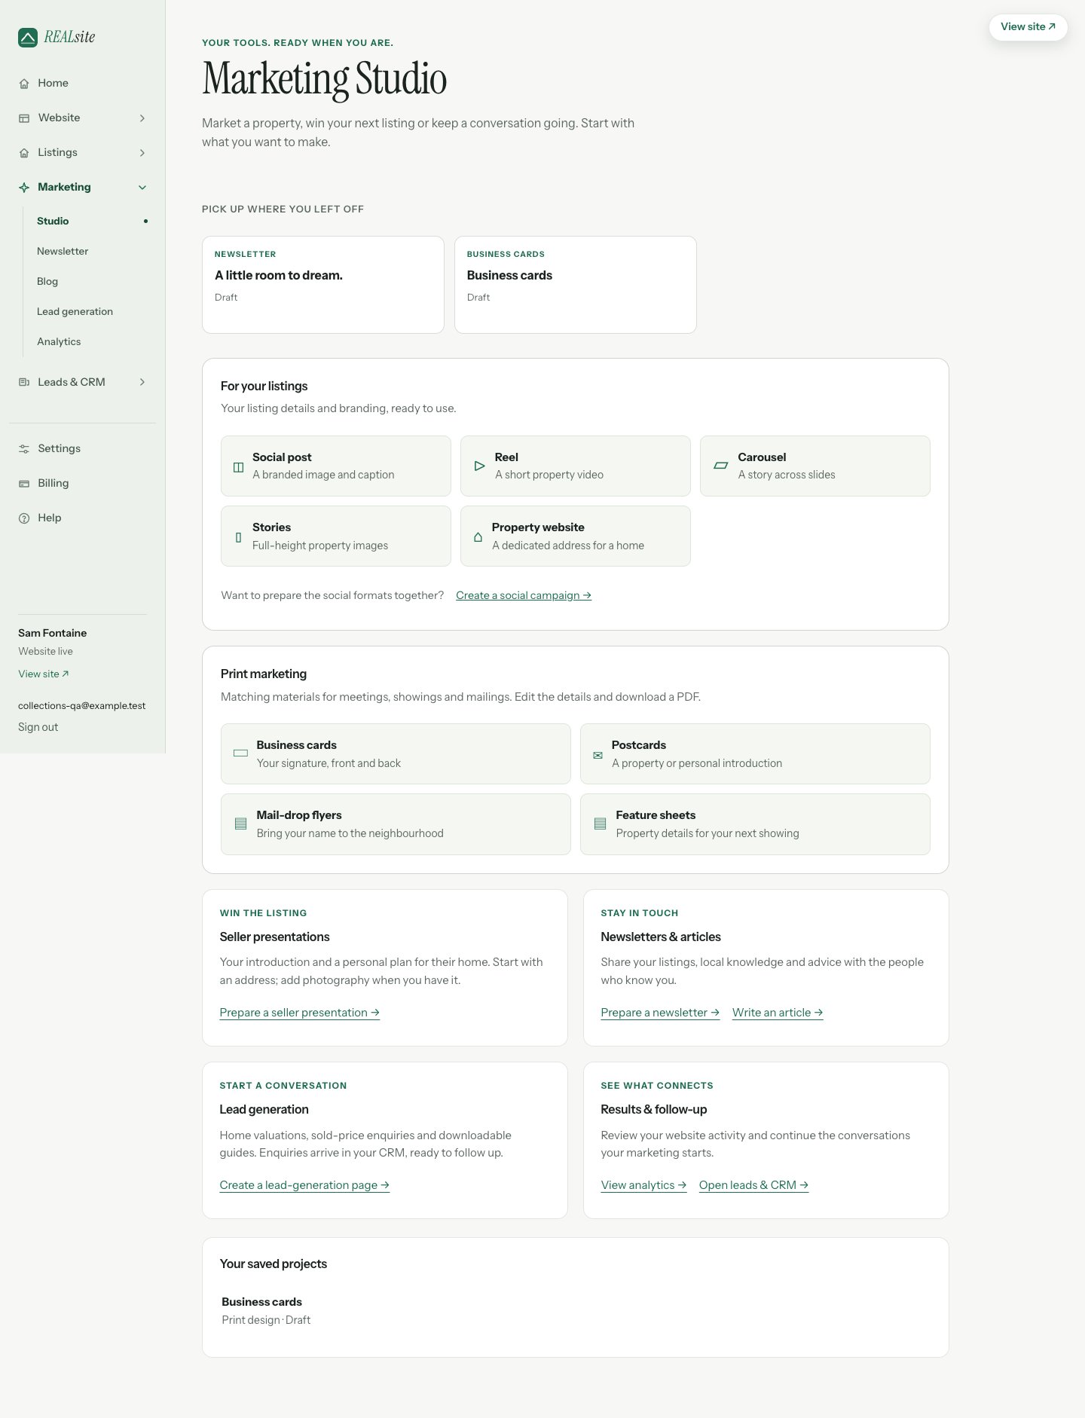Click the Leads & CRM icon

point(24,383)
